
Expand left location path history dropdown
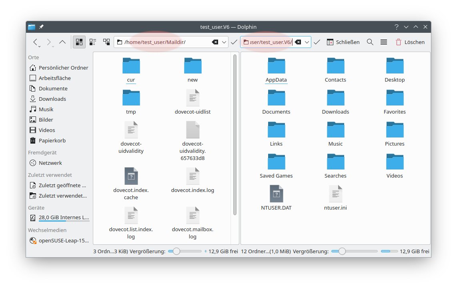click(x=224, y=42)
